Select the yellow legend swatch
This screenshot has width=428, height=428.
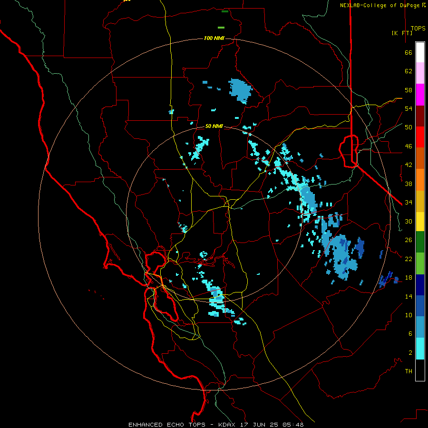tap(420, 221)
